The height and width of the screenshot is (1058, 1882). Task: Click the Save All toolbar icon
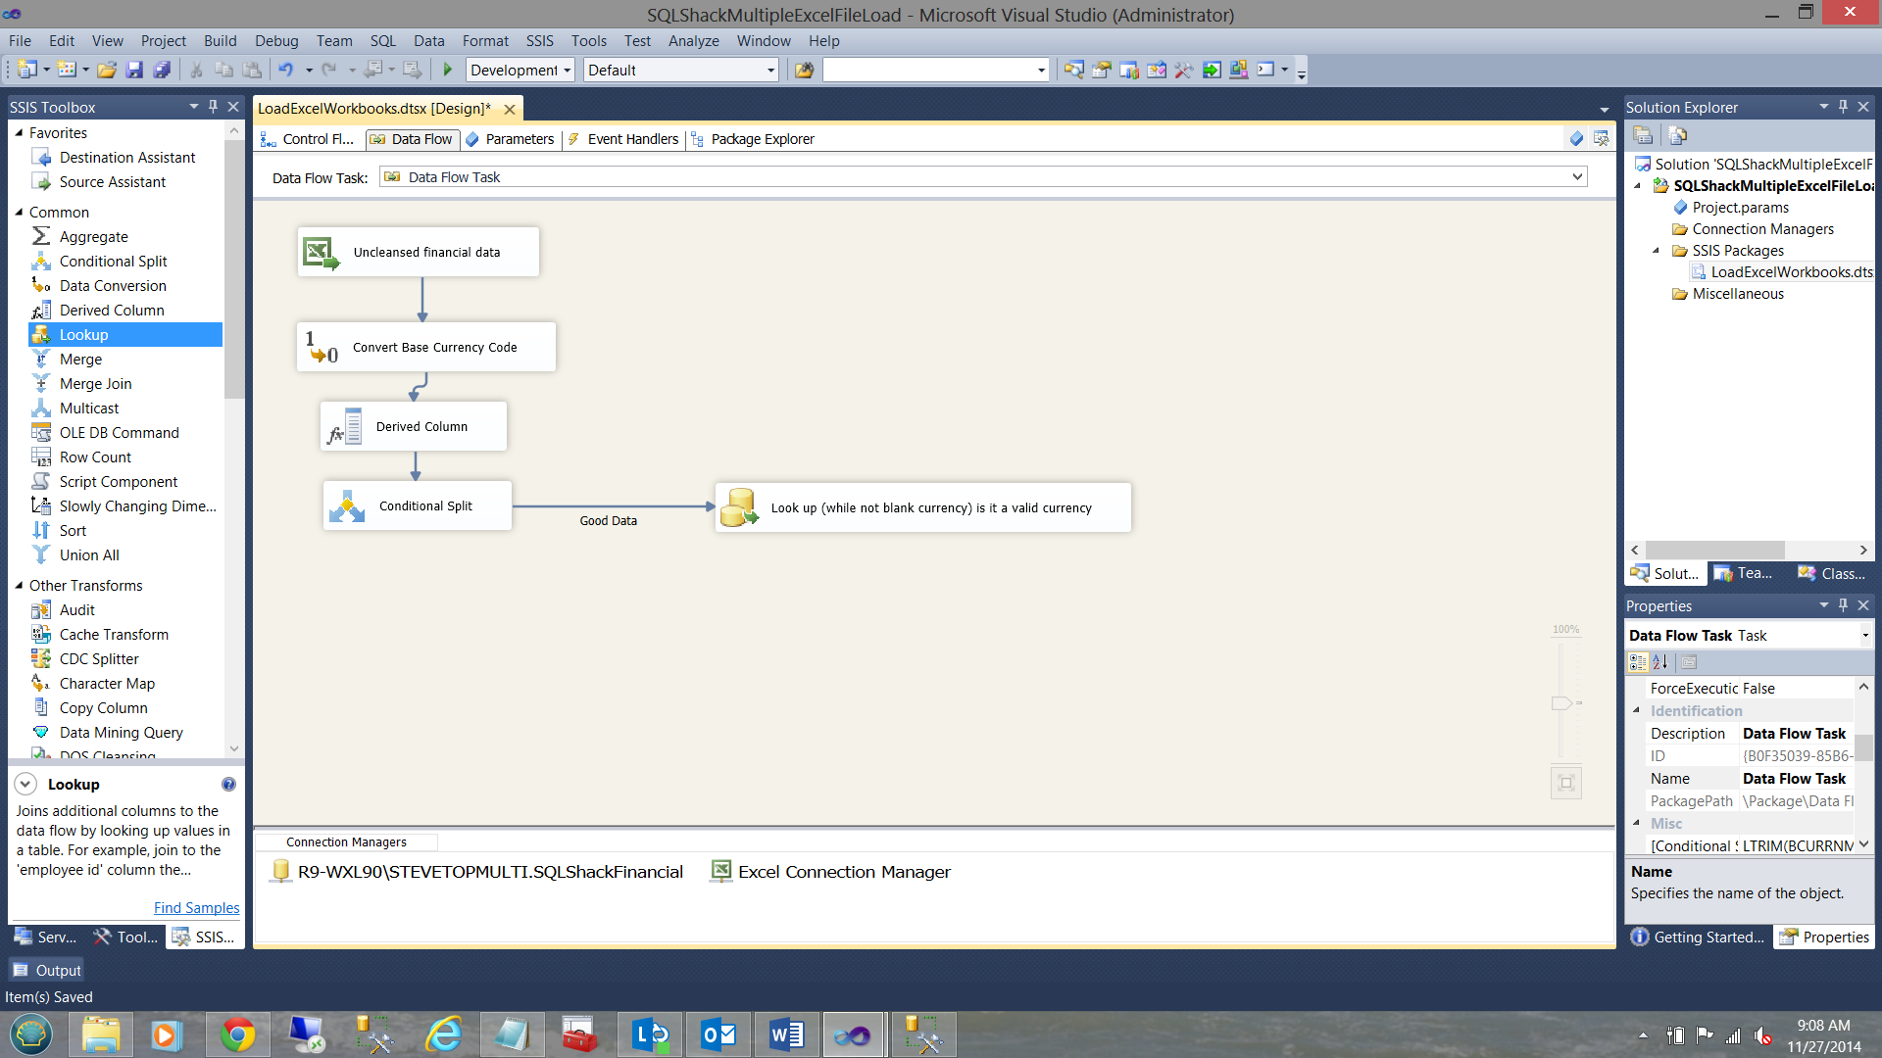click(163, 70)
